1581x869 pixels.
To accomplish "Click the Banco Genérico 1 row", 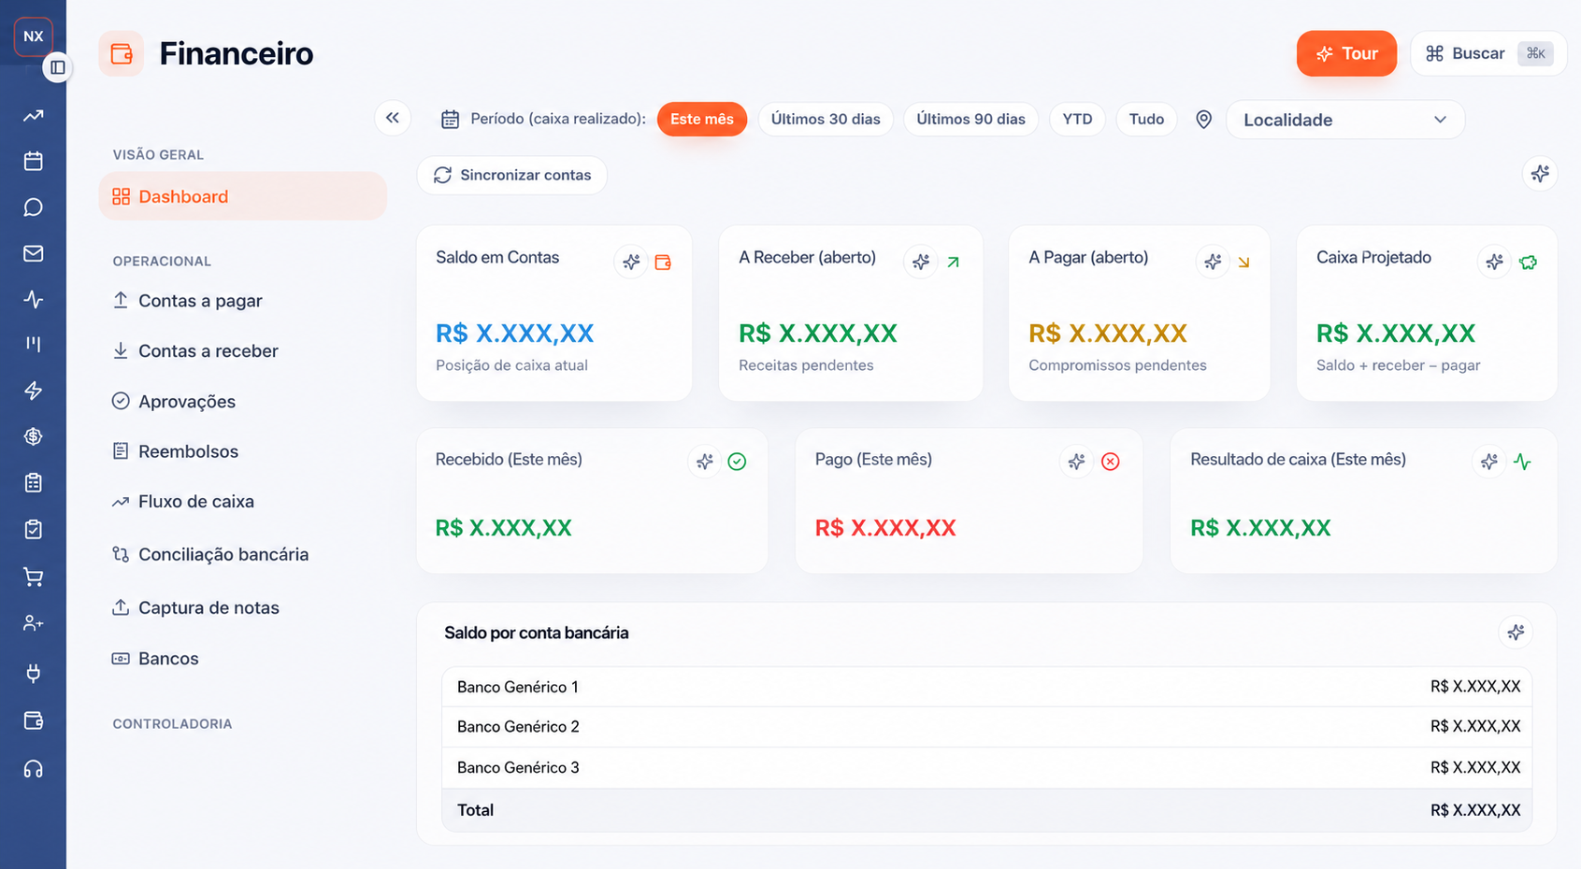I will (987, 687).
